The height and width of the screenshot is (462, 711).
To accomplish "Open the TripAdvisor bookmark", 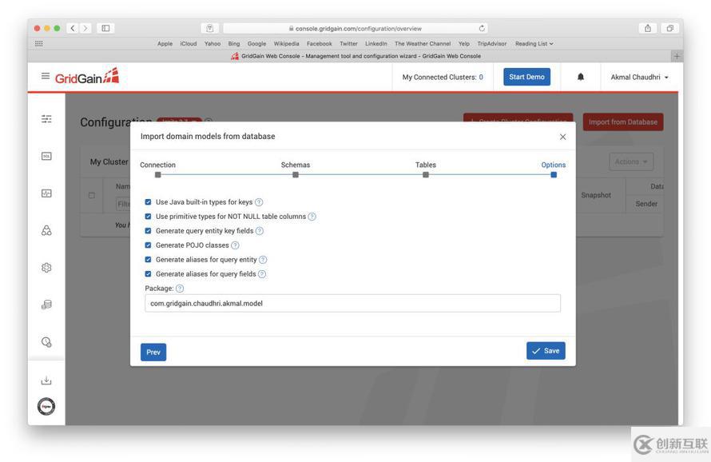I will click(491, 44).
